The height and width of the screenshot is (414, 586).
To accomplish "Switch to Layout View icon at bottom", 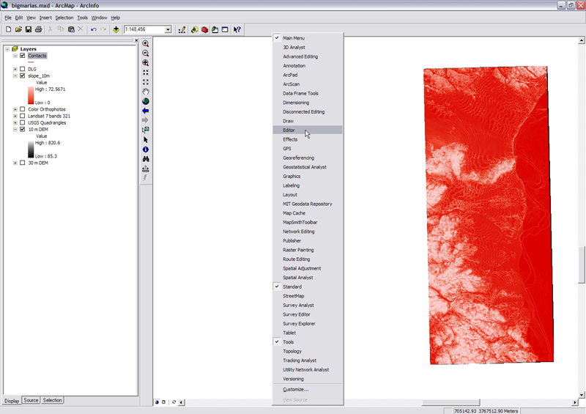I will click(163, 402).
